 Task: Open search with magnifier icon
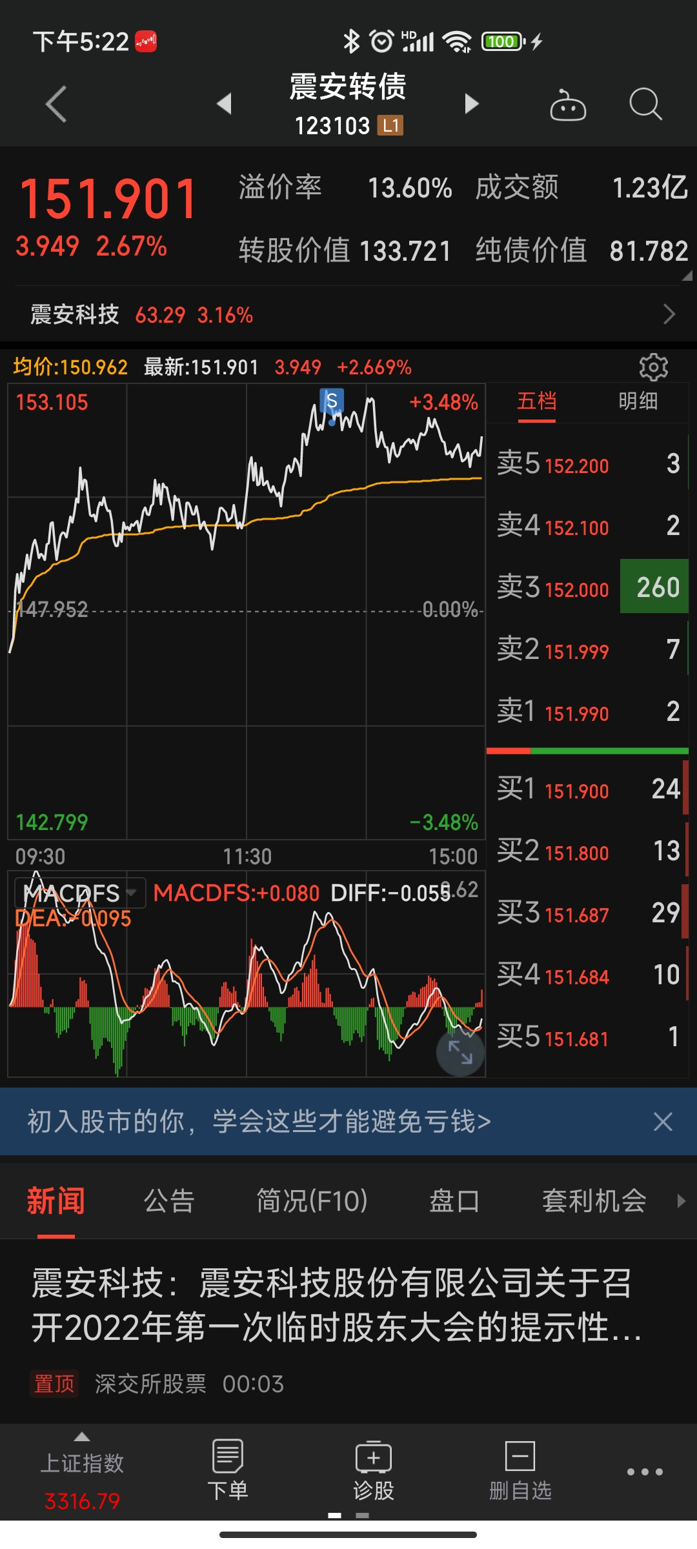[645, 104]
